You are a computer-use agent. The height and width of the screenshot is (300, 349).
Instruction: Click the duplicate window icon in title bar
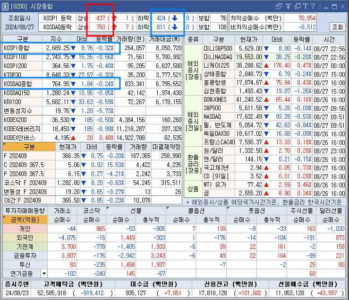(298, 7)
